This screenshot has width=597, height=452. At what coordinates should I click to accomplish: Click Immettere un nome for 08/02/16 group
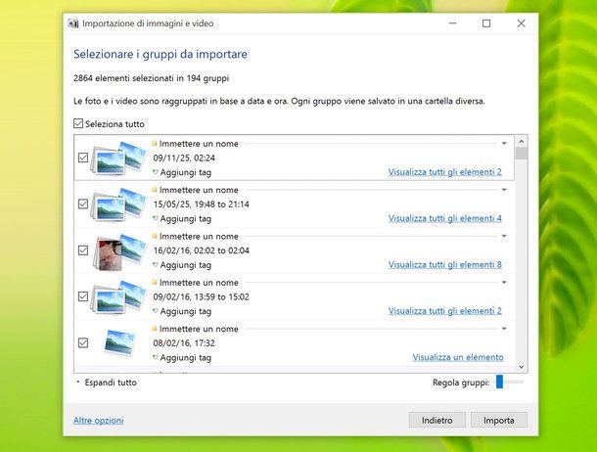click(199, 329)
